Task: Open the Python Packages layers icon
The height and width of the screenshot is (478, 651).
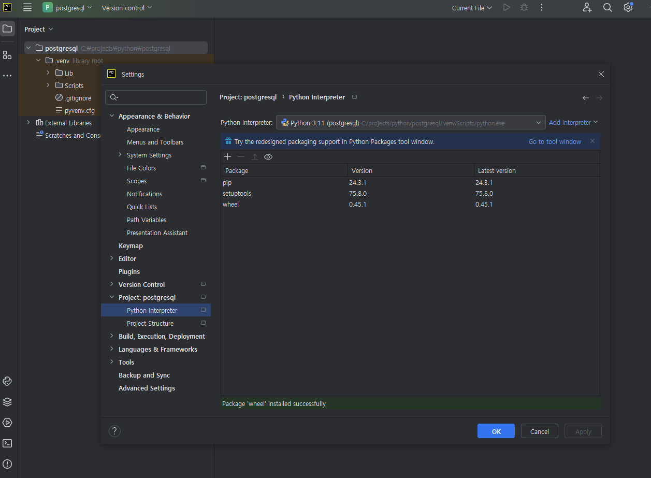Action: click(7, 402)
